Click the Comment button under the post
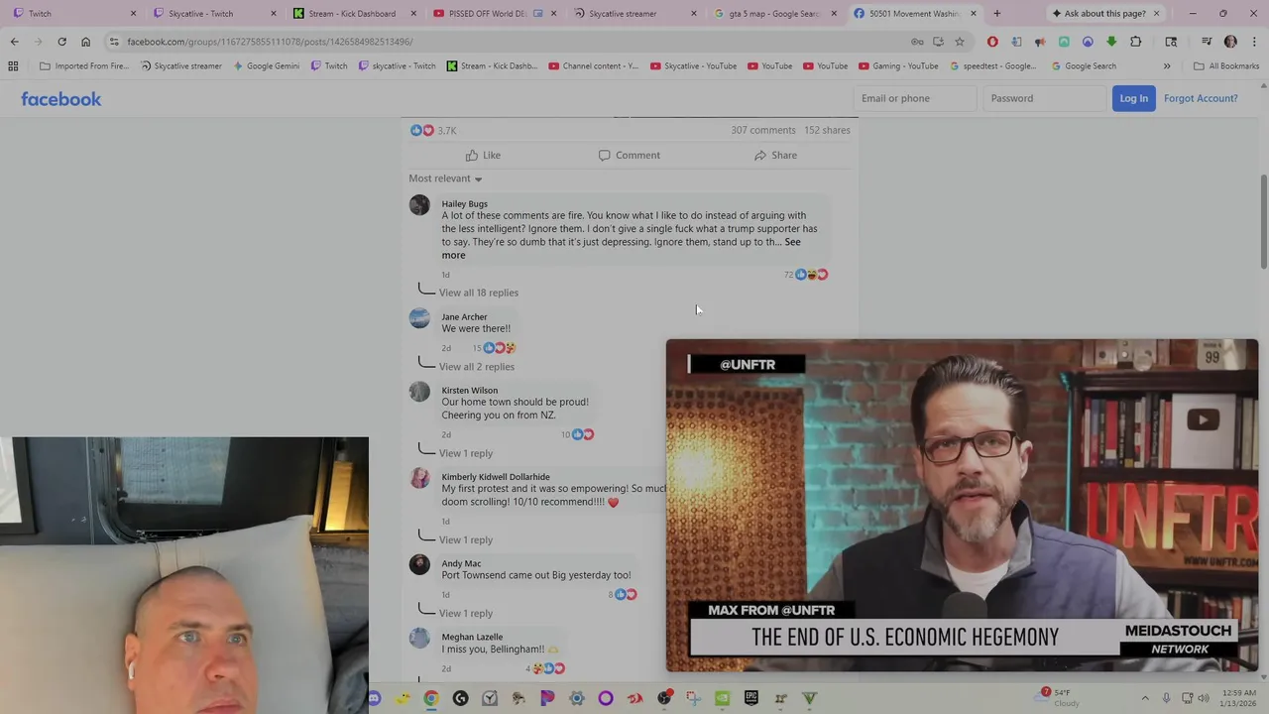Screen dimensions: 1269x714 tap(629, 155)
